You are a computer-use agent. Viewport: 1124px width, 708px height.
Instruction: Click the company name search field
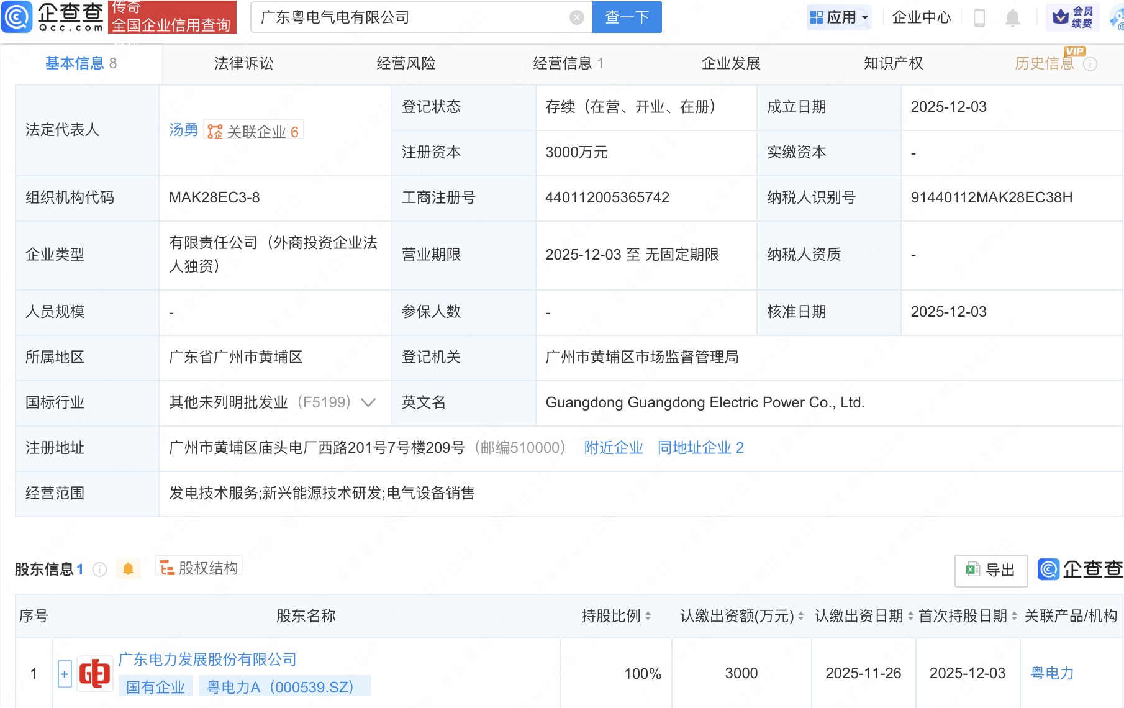(x=410, y=17)
